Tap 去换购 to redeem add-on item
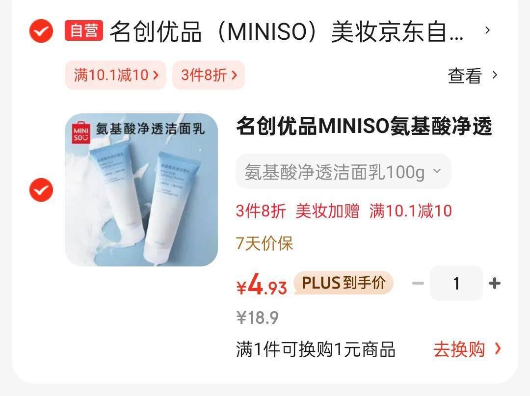 point(467,349)
